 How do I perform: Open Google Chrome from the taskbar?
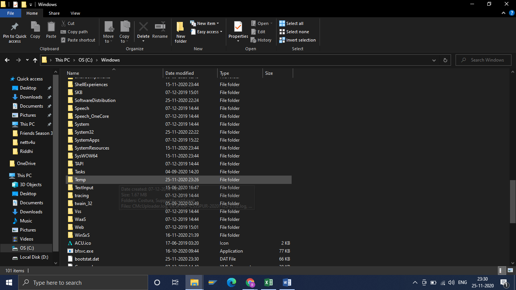(250, 282)
